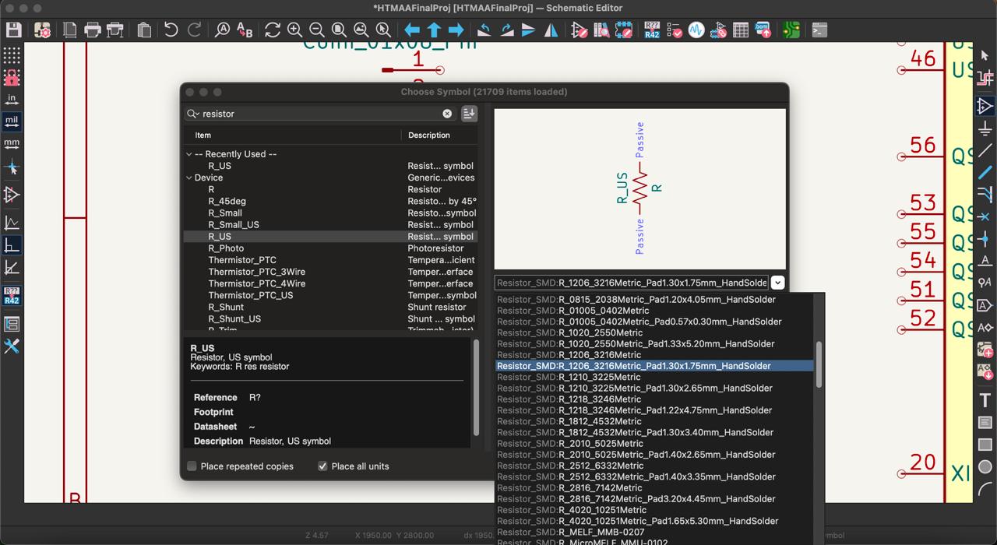Open the PCB editor icon
This screenshot has width=997, height=545.
[x=791, y=30]
